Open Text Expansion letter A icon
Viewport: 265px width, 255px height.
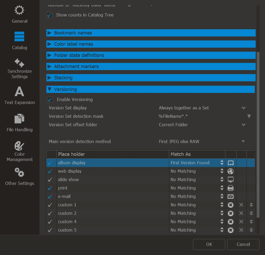click(19, 91)
